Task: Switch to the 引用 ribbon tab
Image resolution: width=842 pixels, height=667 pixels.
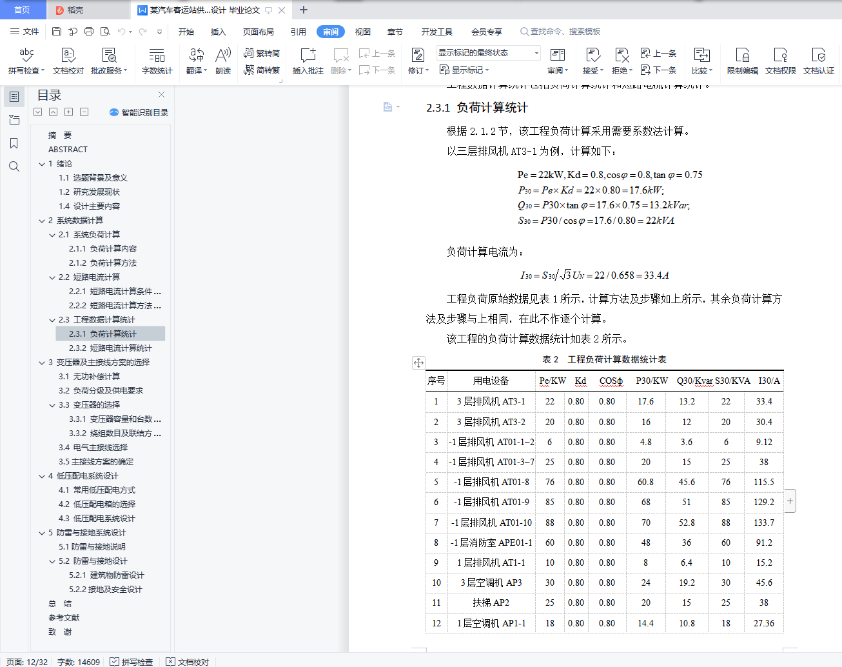Action: tap(298, 32)
